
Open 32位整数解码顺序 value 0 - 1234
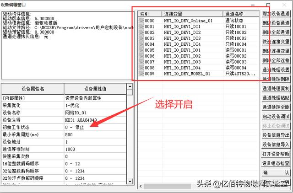point(95,171)
